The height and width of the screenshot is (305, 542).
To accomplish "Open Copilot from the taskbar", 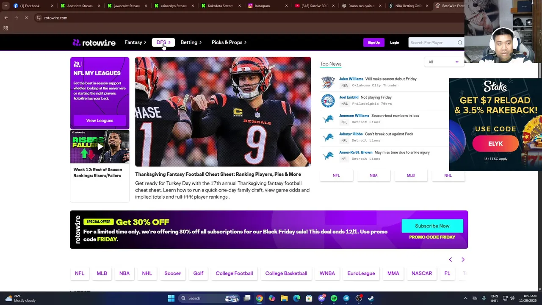I will [272, 298].
